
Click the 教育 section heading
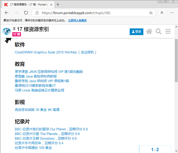(20, 64)
